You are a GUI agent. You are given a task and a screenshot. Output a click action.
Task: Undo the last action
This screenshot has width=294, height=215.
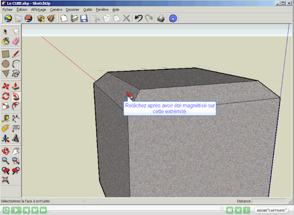click(x=139, y=18)
